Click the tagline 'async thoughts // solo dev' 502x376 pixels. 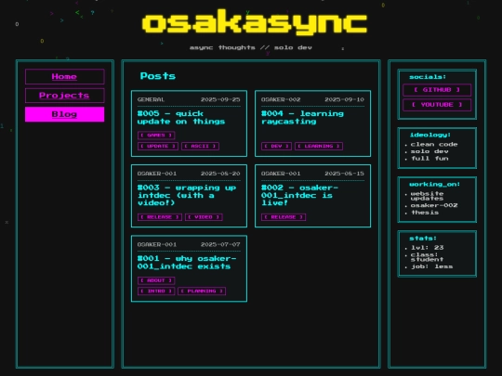coord(251,47)
